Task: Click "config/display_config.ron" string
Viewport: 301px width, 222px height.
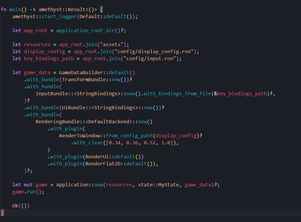Action: pos(154,52)
